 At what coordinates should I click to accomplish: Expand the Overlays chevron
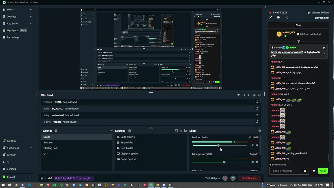[x=31, y=16]
